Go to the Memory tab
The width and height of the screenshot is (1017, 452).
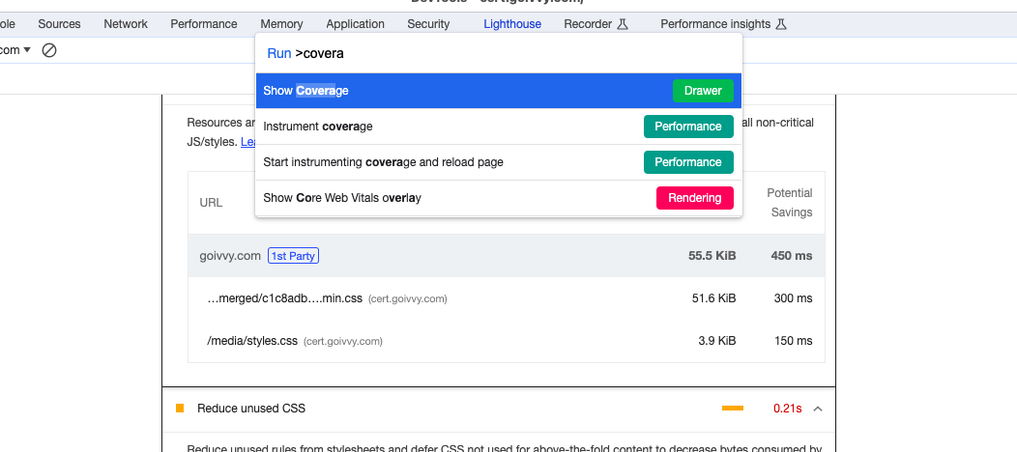(x=281, y=24)
